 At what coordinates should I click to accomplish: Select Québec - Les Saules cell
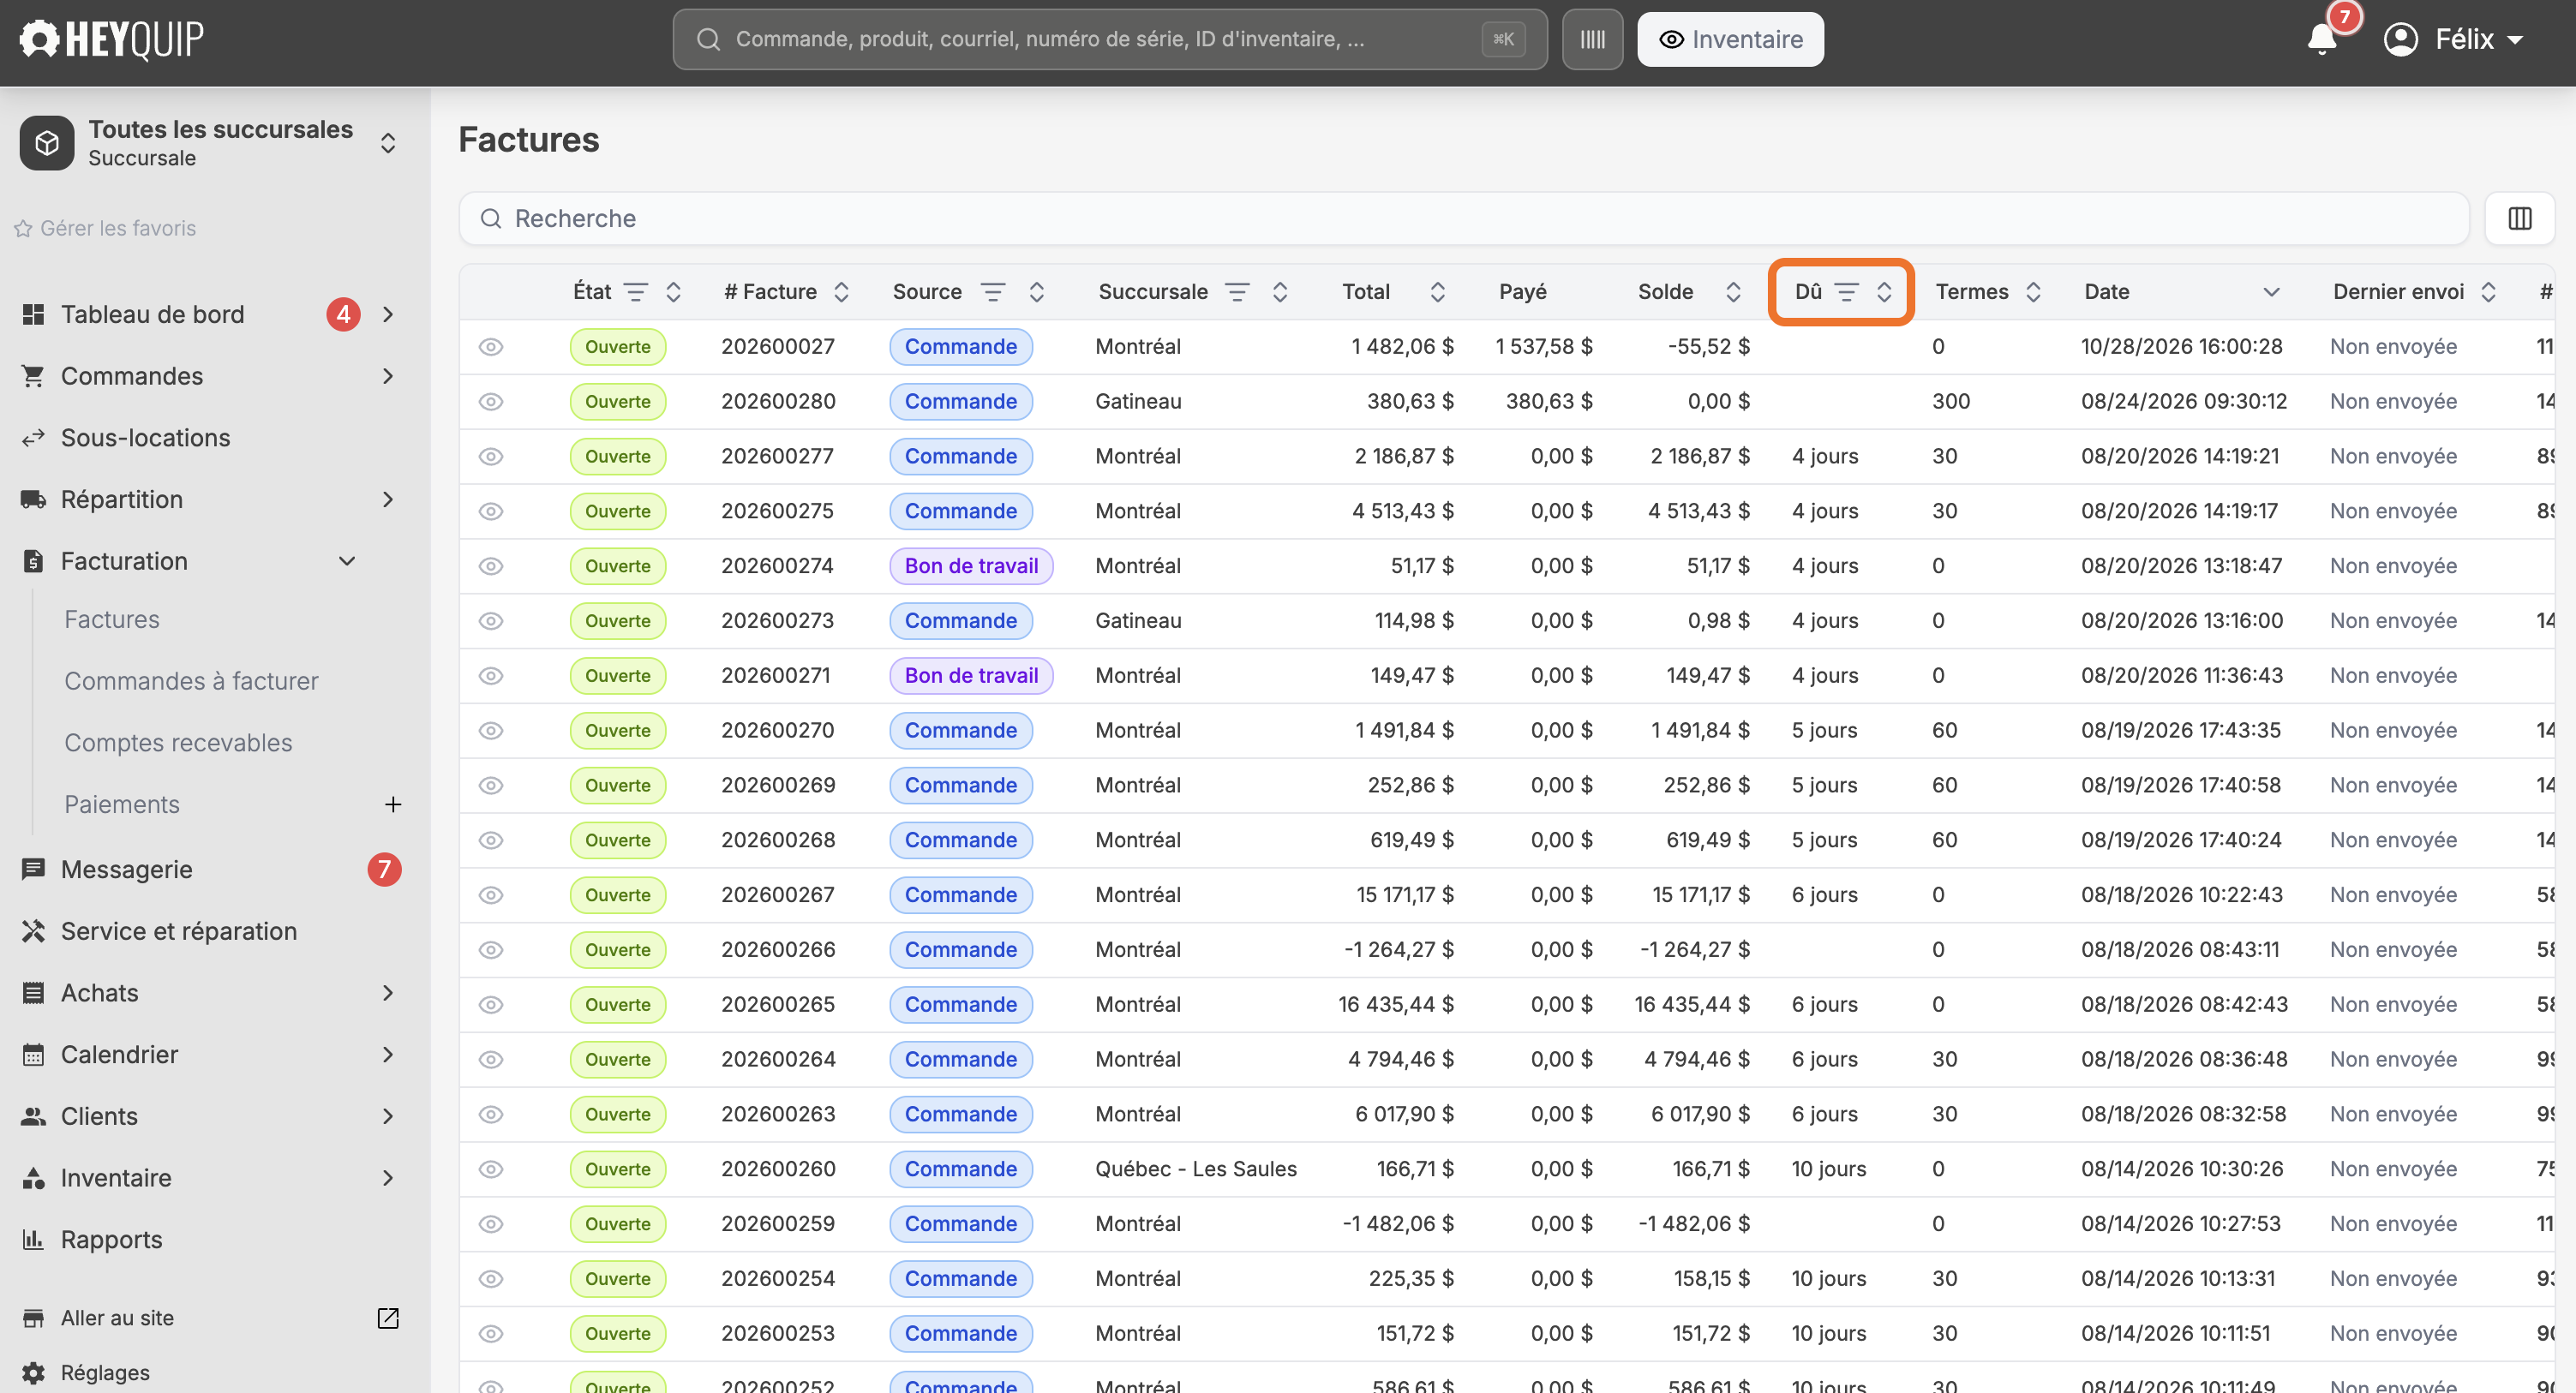1195,1169
